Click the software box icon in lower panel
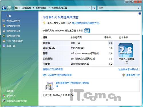Viewport: 143px width, 107px height. coord(49,86)
